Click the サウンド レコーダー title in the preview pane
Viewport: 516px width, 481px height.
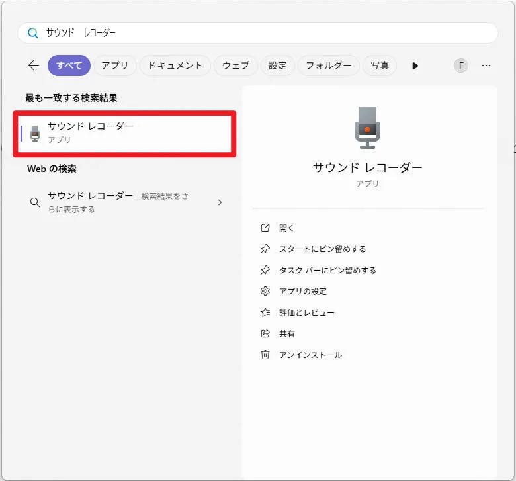(367, 167)
